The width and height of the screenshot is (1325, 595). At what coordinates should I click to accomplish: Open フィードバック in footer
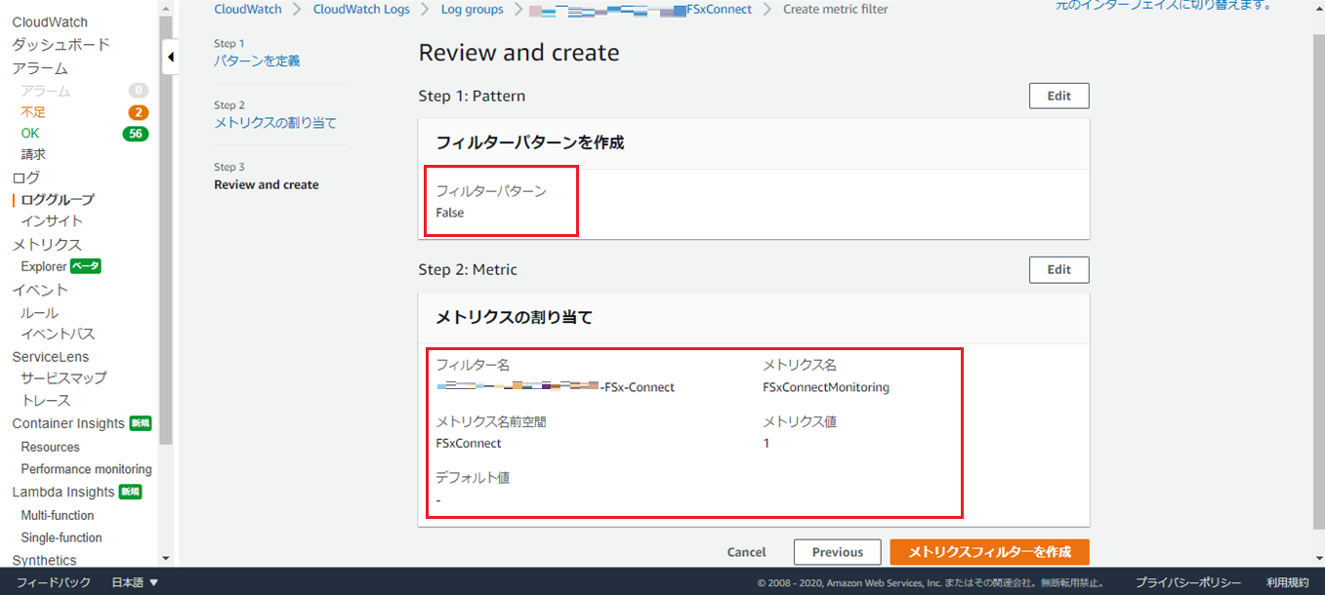(x=54, y=582)
